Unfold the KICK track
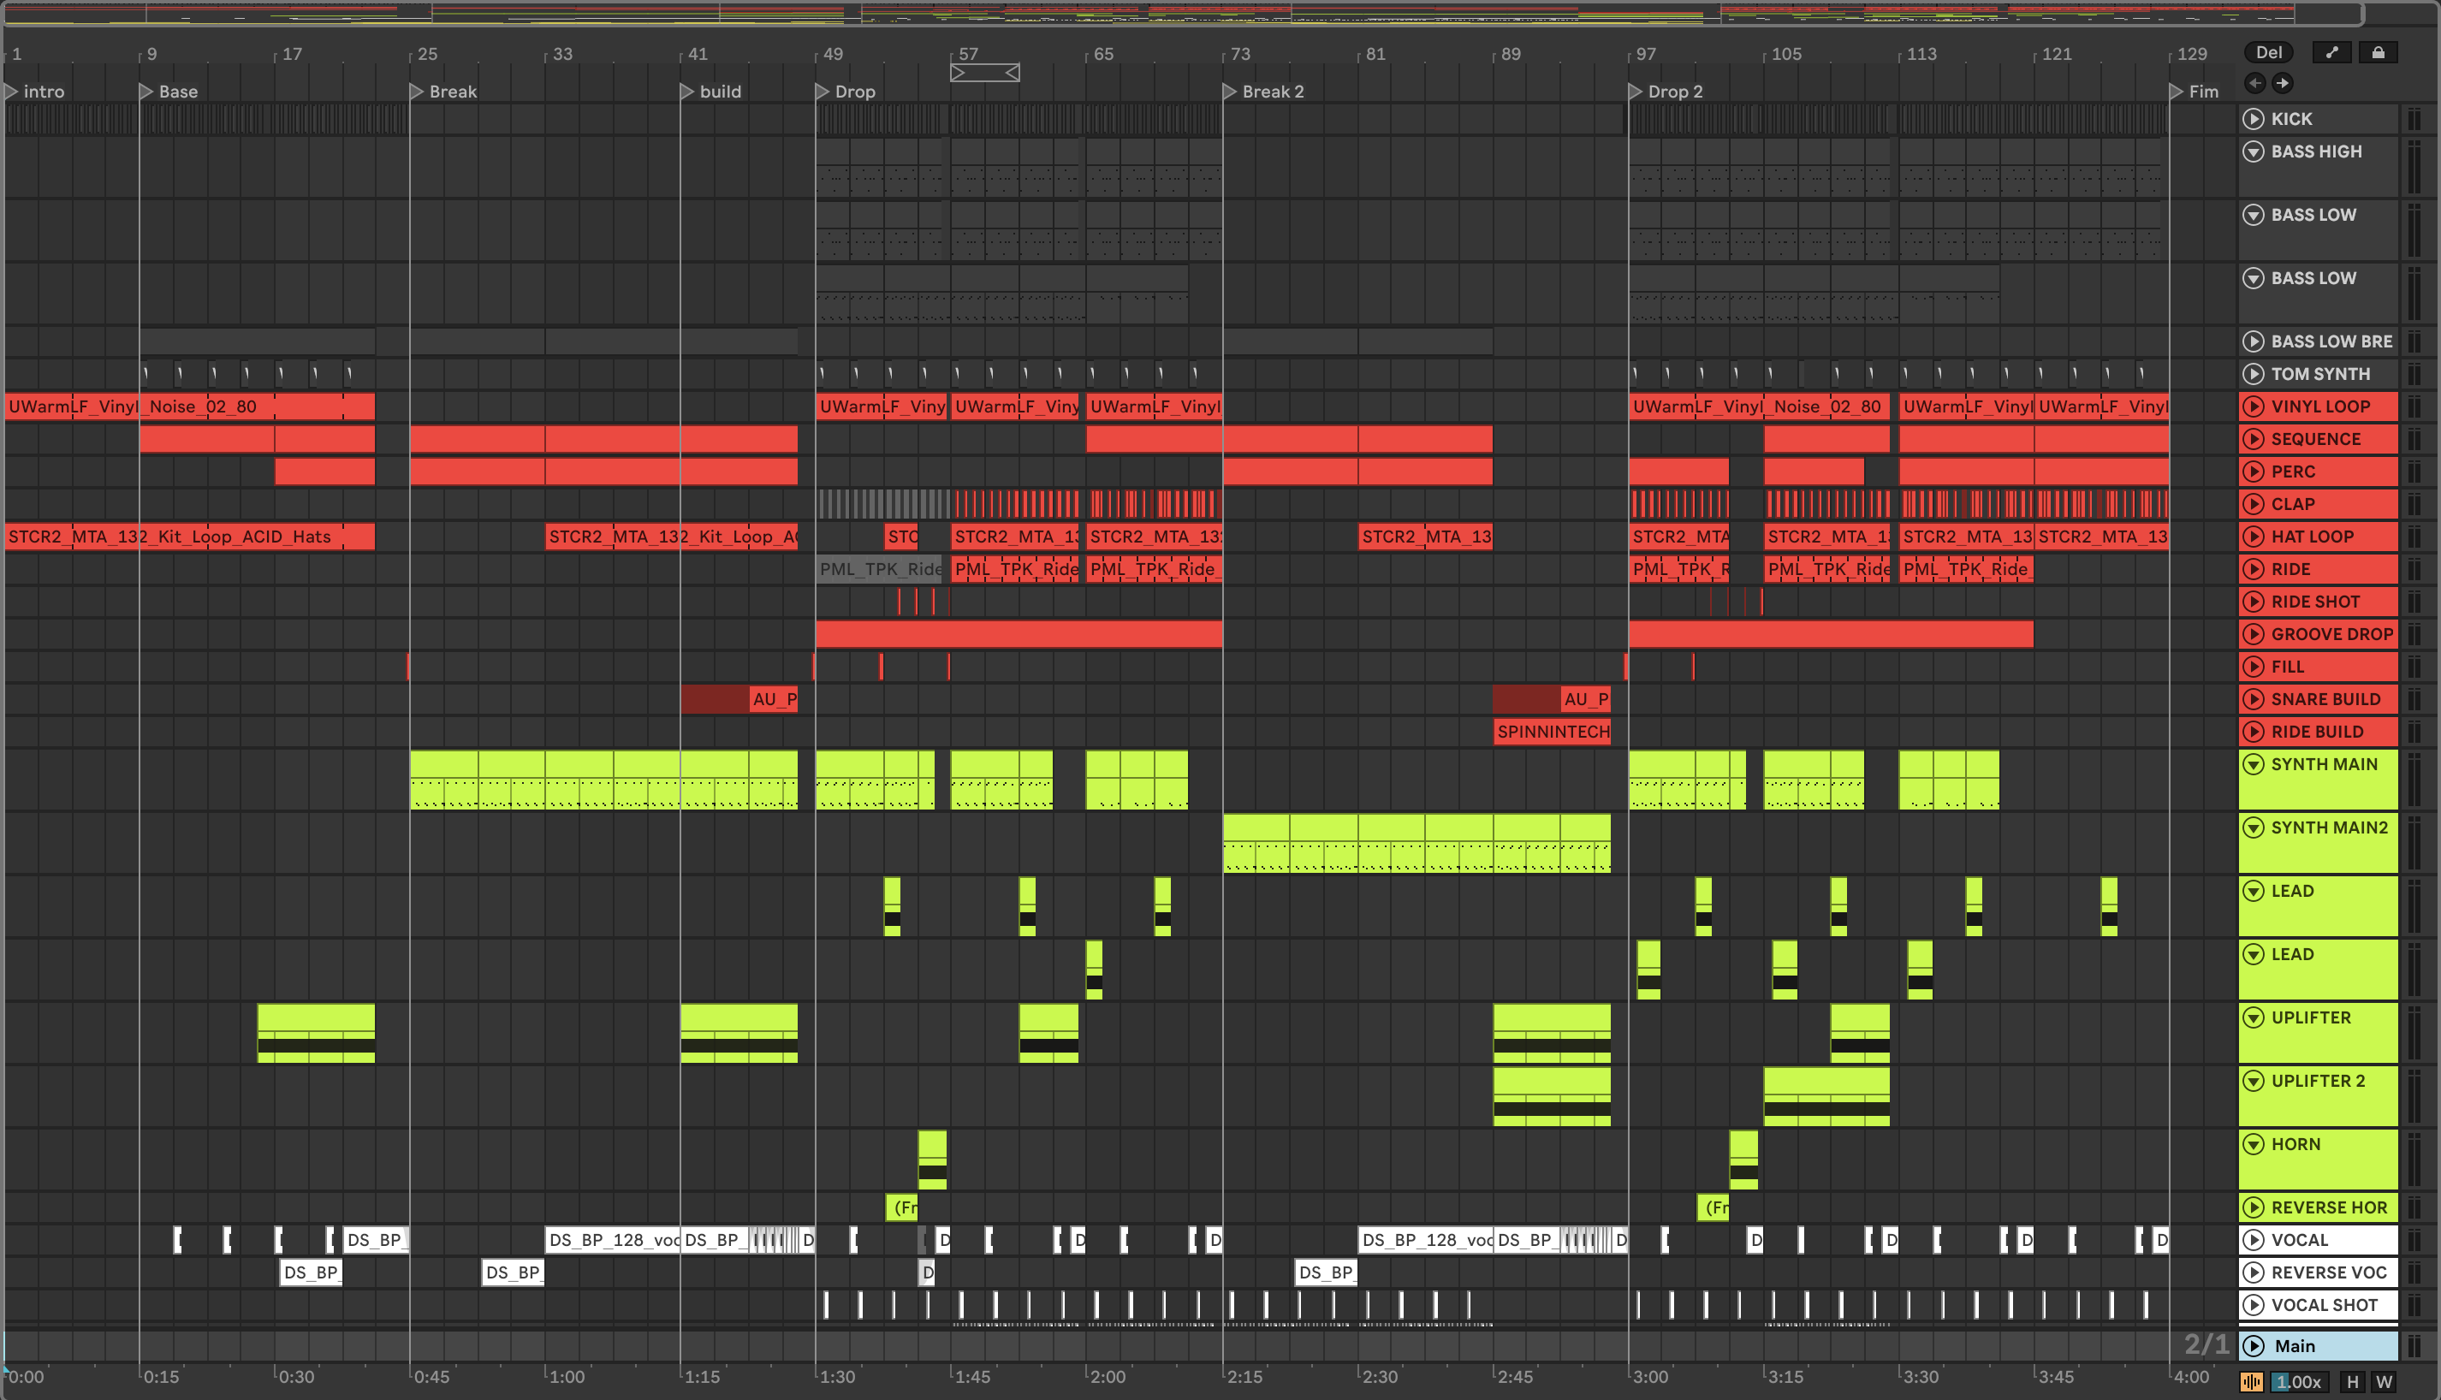Image resolution: width=2441 pixels, height=1400 pixels. pos(2253,119)
